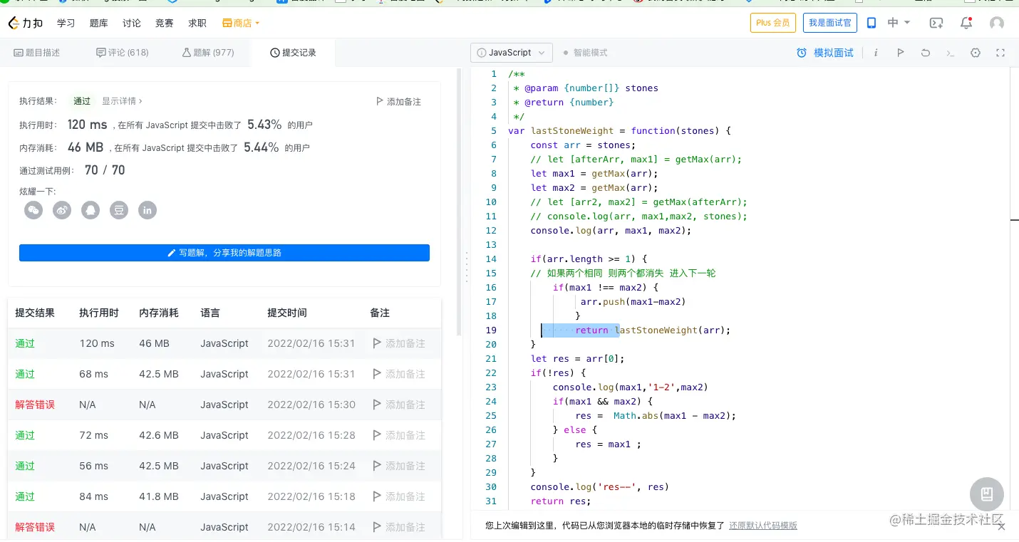
Task: Open 学习 in the top navigation
Action: (x=66, y=24)
